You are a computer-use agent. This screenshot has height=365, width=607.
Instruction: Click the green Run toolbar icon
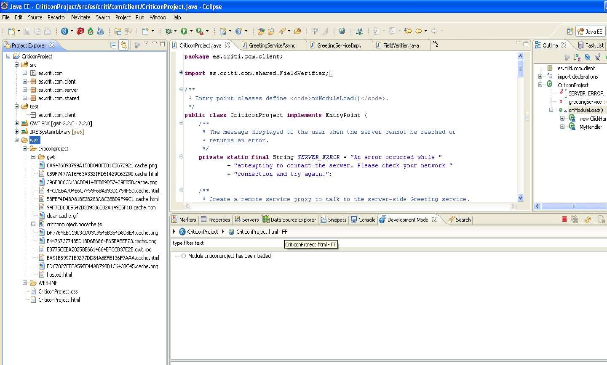pos(184,31)
